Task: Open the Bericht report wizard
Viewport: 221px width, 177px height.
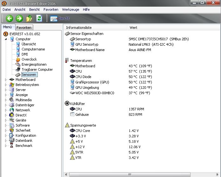Action: click(60, 18)
